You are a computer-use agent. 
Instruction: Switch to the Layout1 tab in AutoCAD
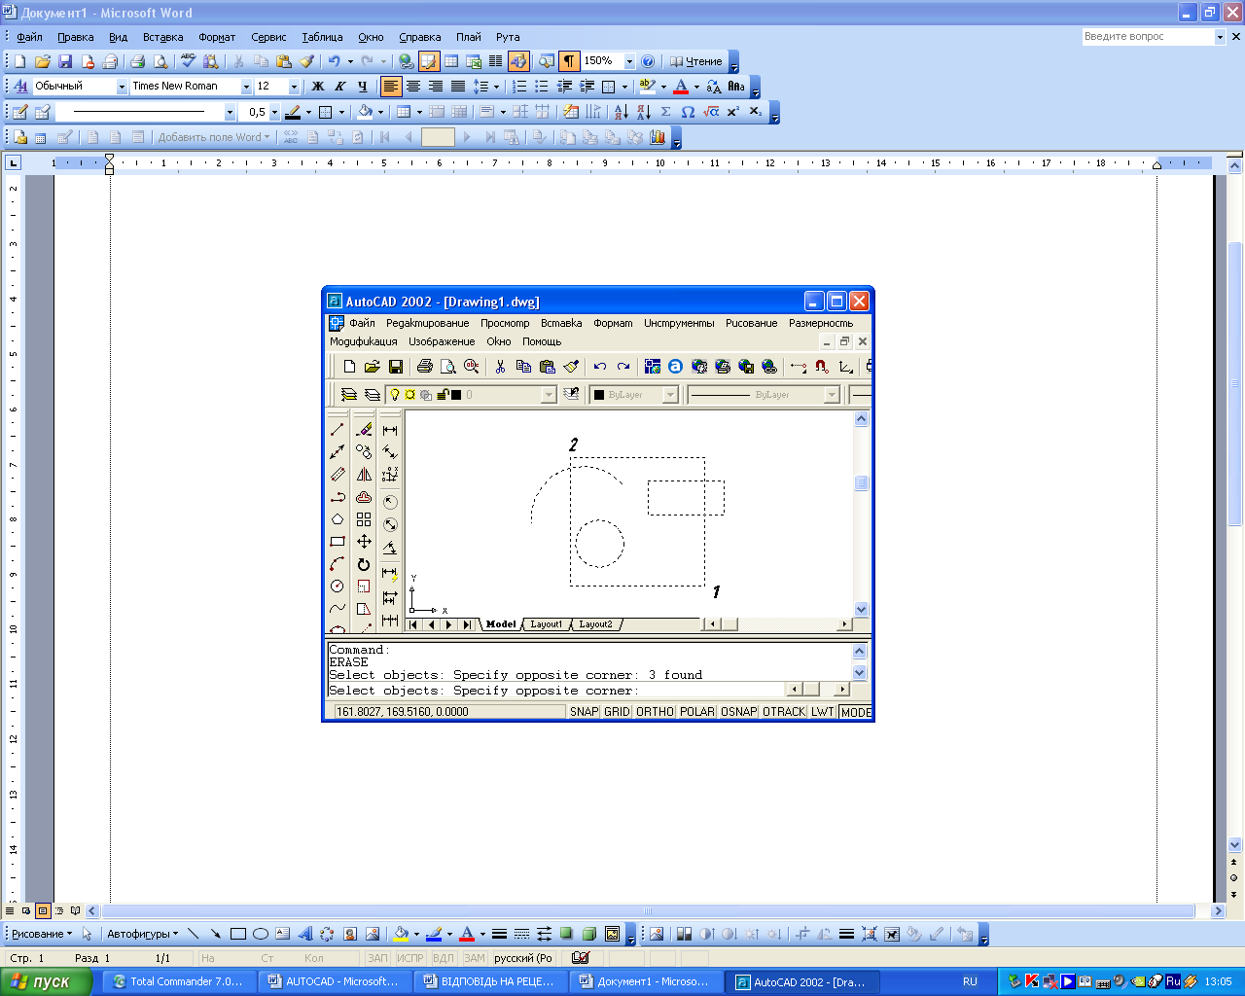[x=546, y=624]
